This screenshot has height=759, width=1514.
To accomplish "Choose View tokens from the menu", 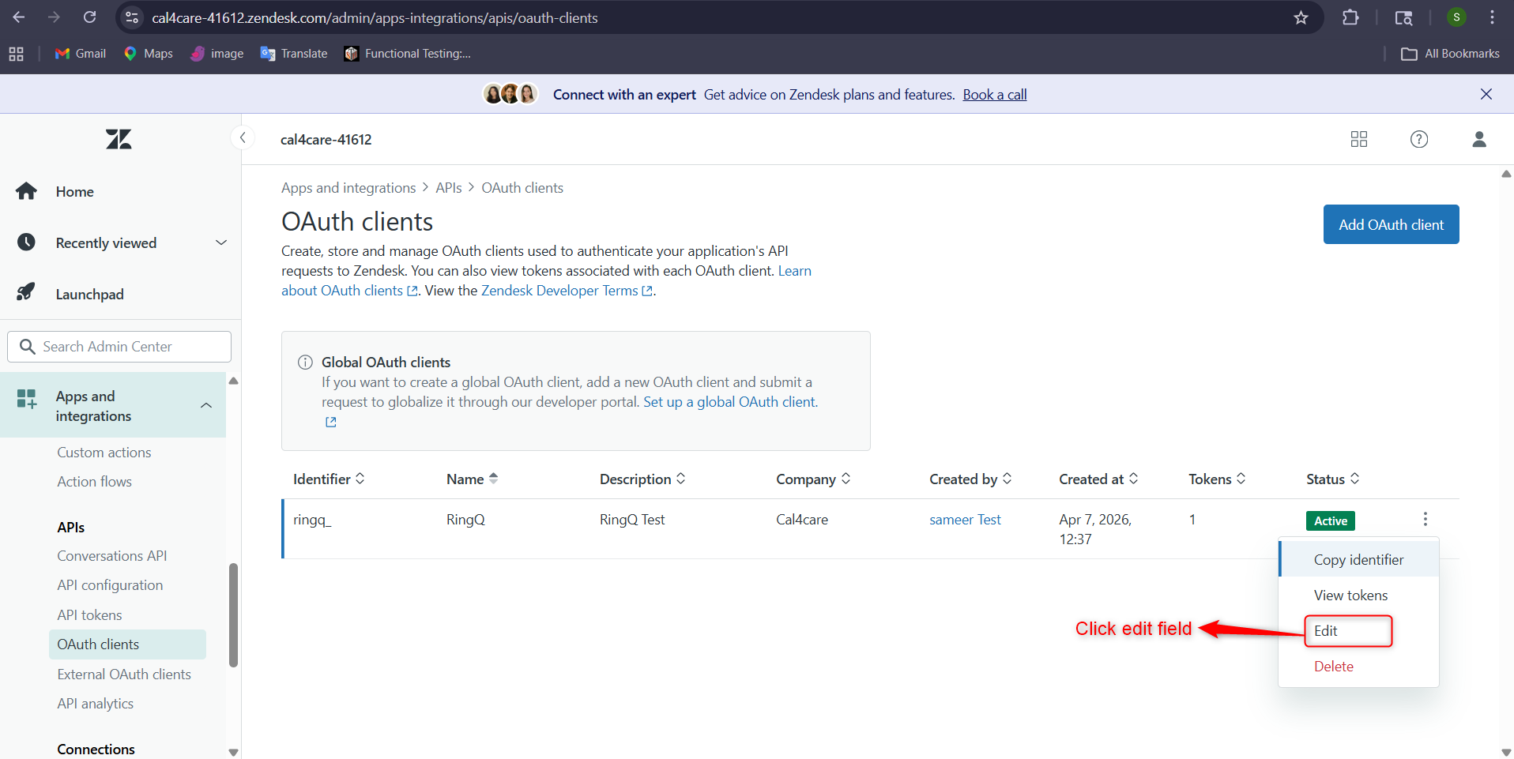I will [x=1358, y=596].
